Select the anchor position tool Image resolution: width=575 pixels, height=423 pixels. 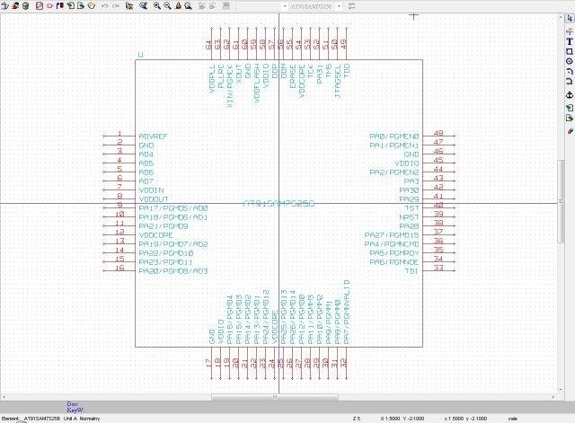(x=569, y=95)
